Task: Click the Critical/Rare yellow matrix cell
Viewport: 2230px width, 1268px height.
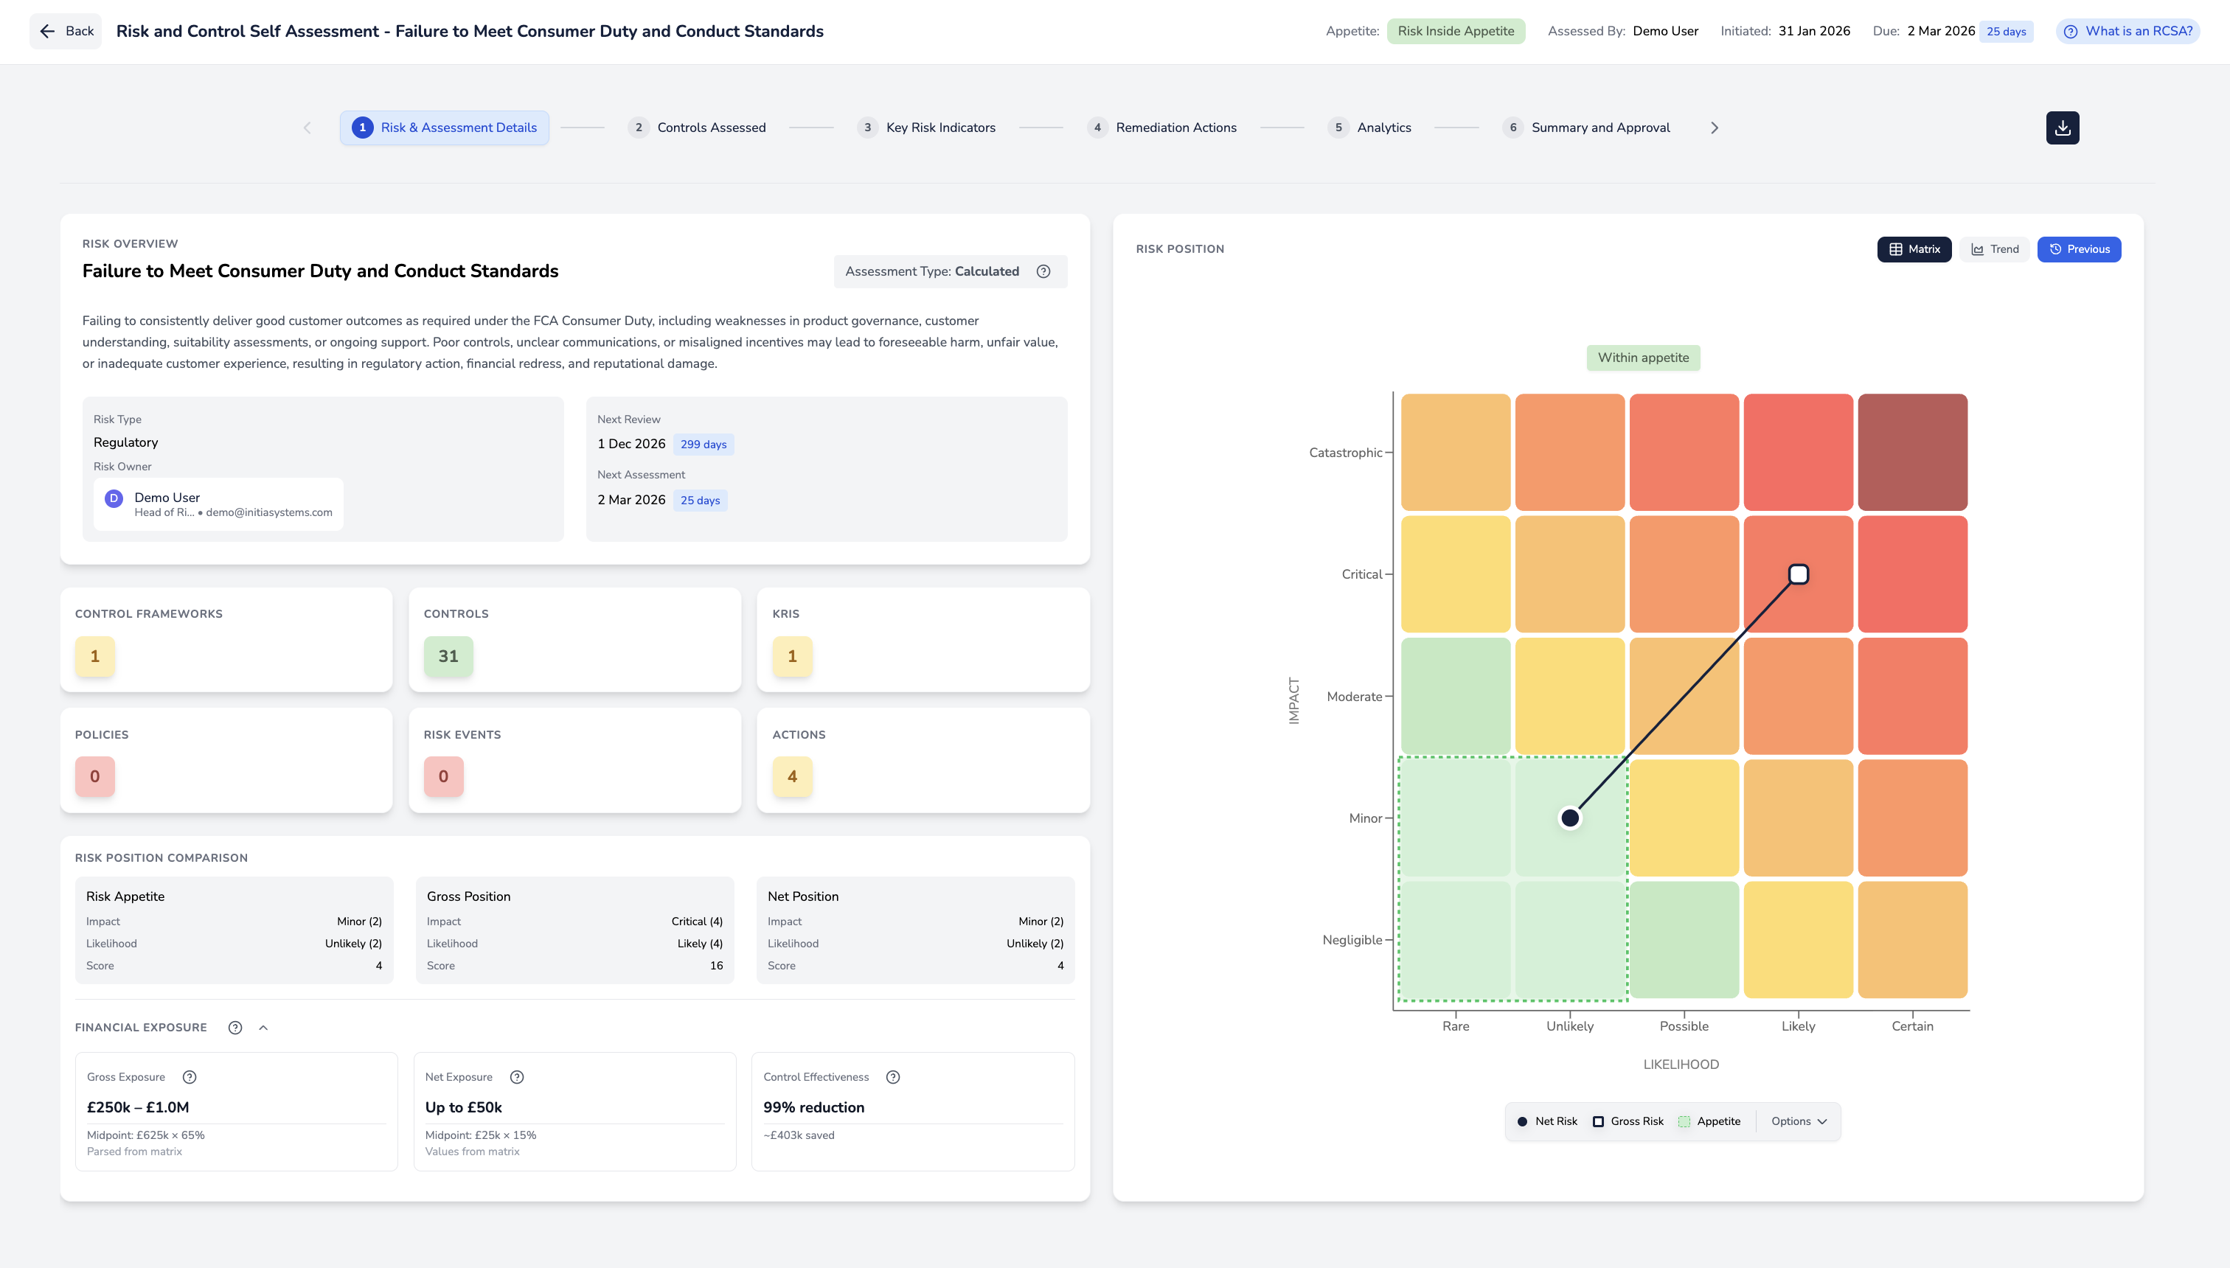Action: coord(1456,574)
